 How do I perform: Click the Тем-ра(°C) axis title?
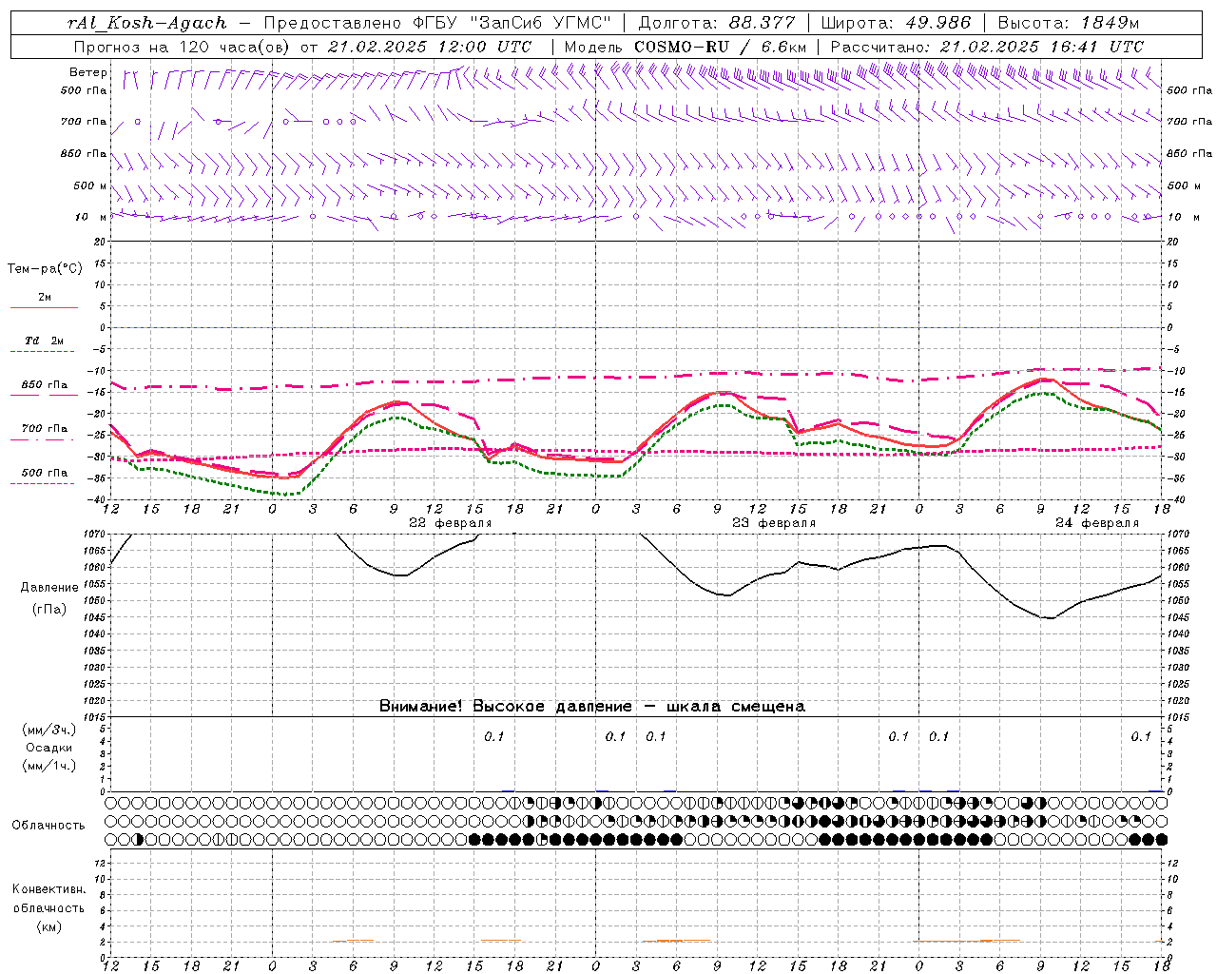45,269
